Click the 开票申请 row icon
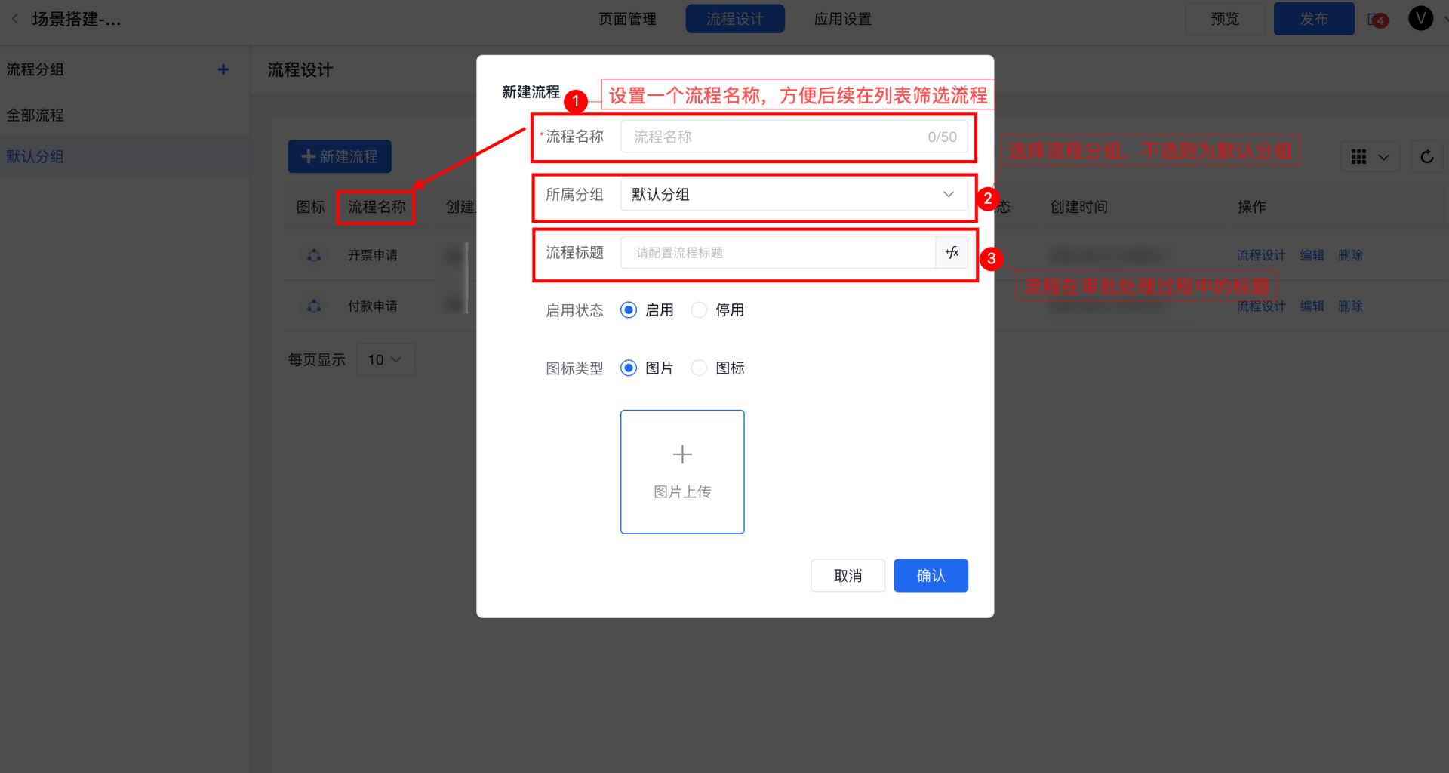The width and height of the screenshot is (1449, 773). point(314,255)
